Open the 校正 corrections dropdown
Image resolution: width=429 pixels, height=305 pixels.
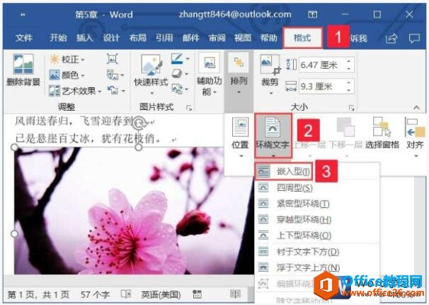coord(67,59)
